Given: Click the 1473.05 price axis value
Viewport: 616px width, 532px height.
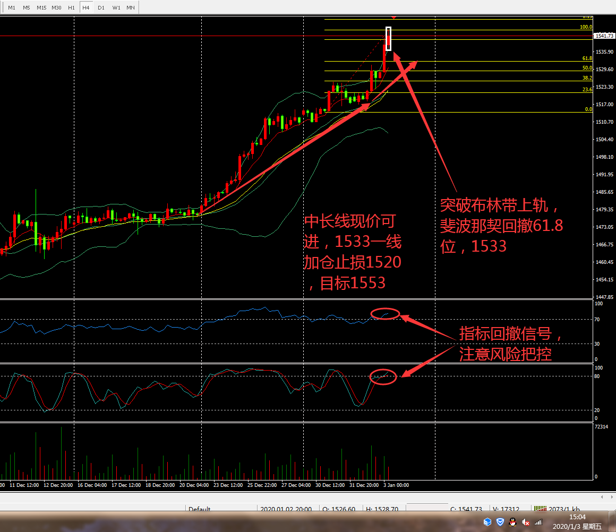Looking at the screenshot, I should tap(604, 227).
